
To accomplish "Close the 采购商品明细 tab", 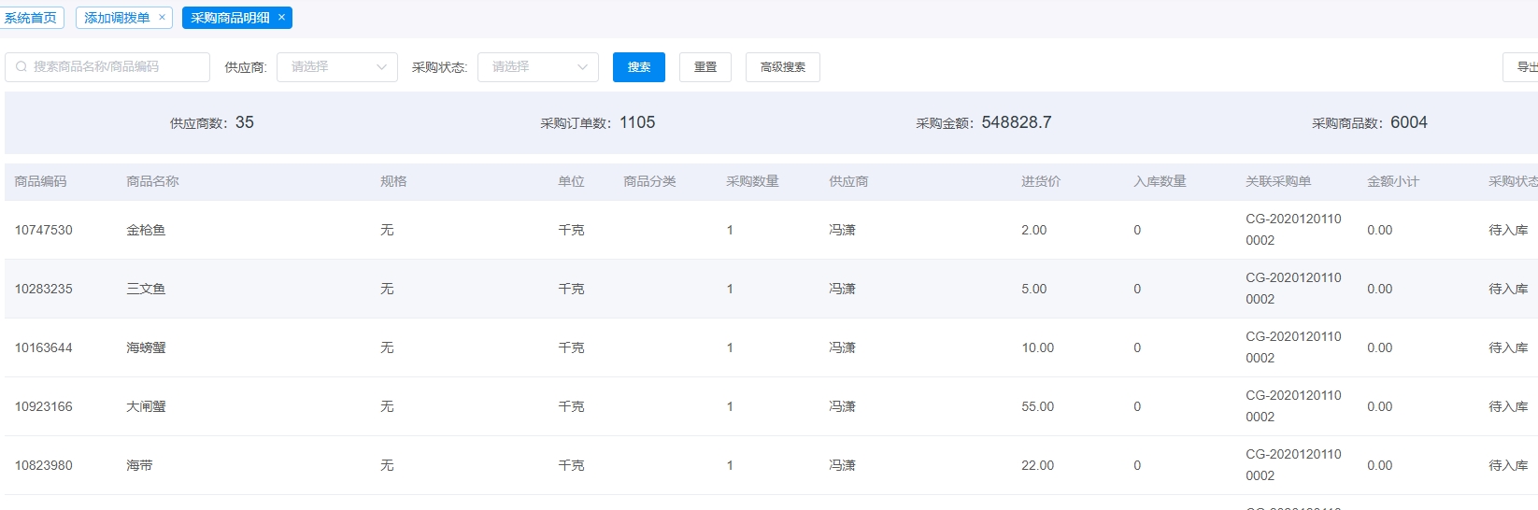I will point(281,18).
